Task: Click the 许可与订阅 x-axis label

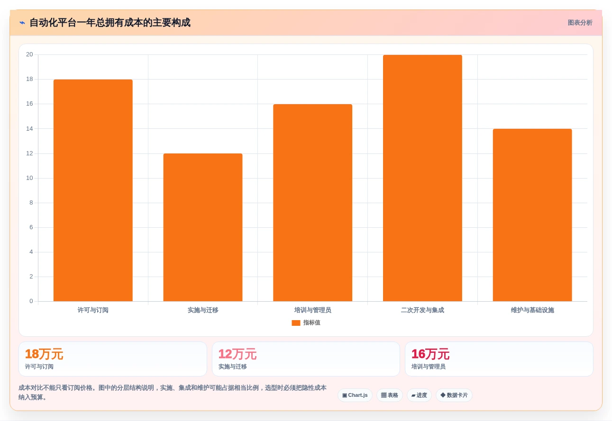Action: point(93,310)
